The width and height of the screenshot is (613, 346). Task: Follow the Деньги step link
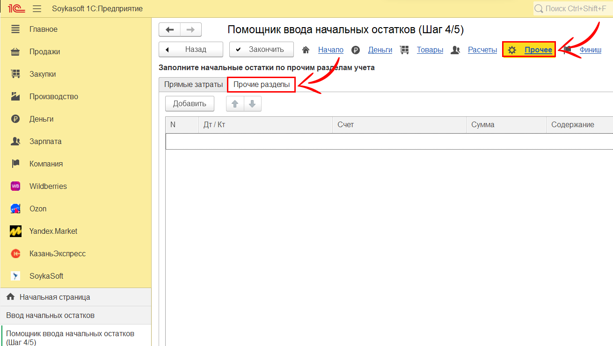tap(380, 50)
